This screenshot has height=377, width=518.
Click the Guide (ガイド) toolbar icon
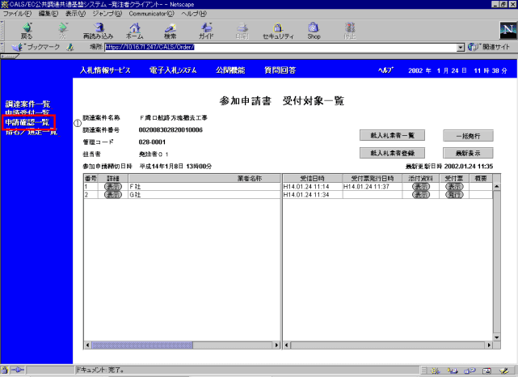[206, 30]
